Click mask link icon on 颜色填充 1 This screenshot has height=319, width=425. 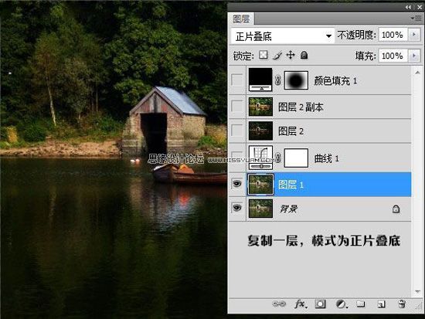pos(278,80)
